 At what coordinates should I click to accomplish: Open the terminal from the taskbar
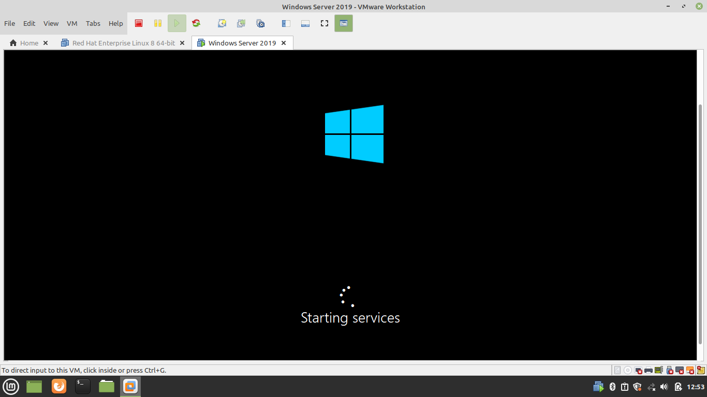[82, 386]
